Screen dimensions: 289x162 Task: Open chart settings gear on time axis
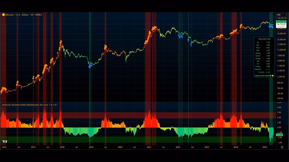coord(282,147)
